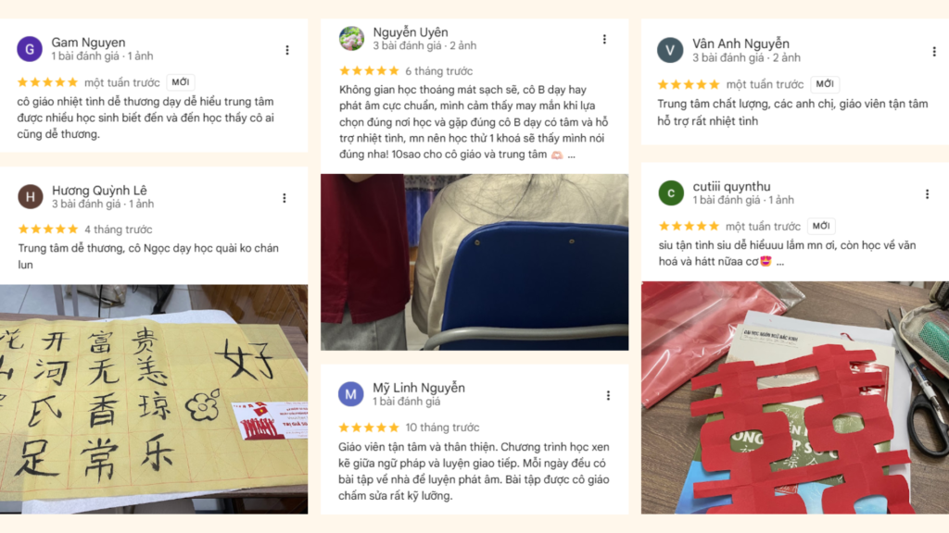Open the reviewer name link Mỹ Linh Nguyễn
Image resolution: width=949 pixels, height=533 pixels.
419,388
